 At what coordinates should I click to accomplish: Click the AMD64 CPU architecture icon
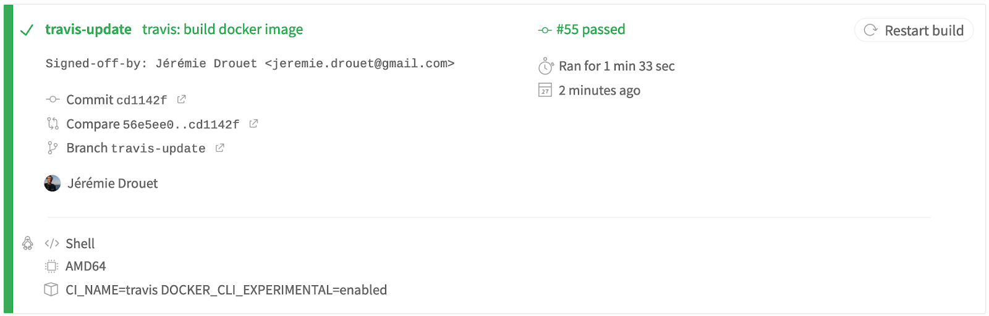point(51,267)
